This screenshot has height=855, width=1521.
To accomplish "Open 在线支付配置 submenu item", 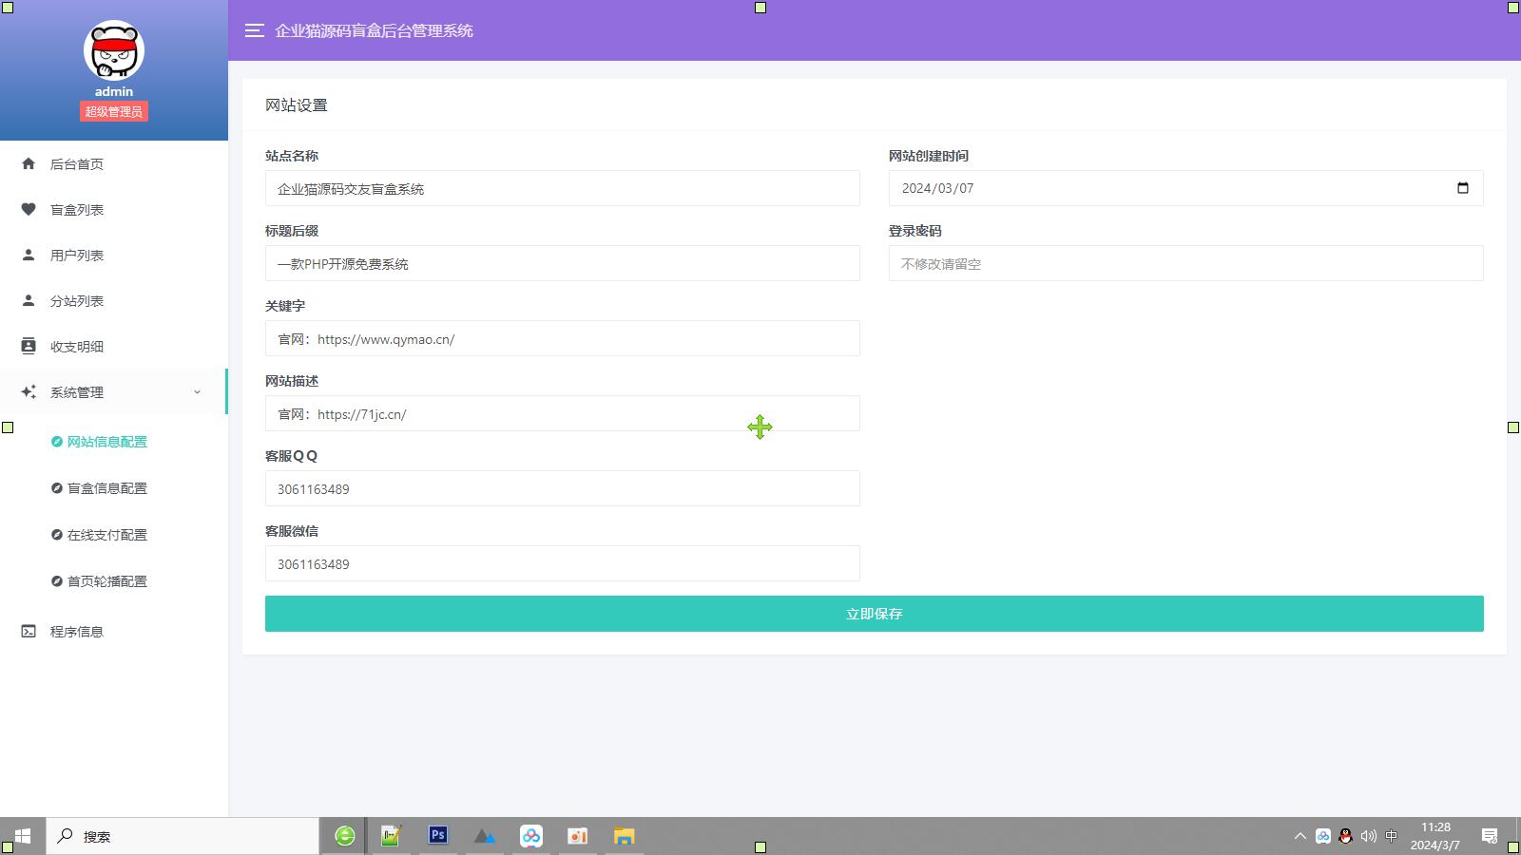I will [106, 535].
